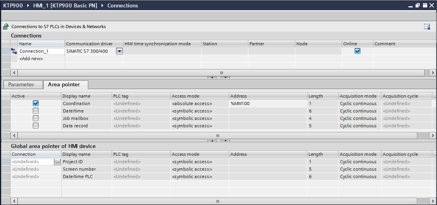The height and width of the screenshot is (205, 437).
Task: Uncheck the Online checkbox for Connection_1
Action: pyautogui.click(x=357, y=51)
